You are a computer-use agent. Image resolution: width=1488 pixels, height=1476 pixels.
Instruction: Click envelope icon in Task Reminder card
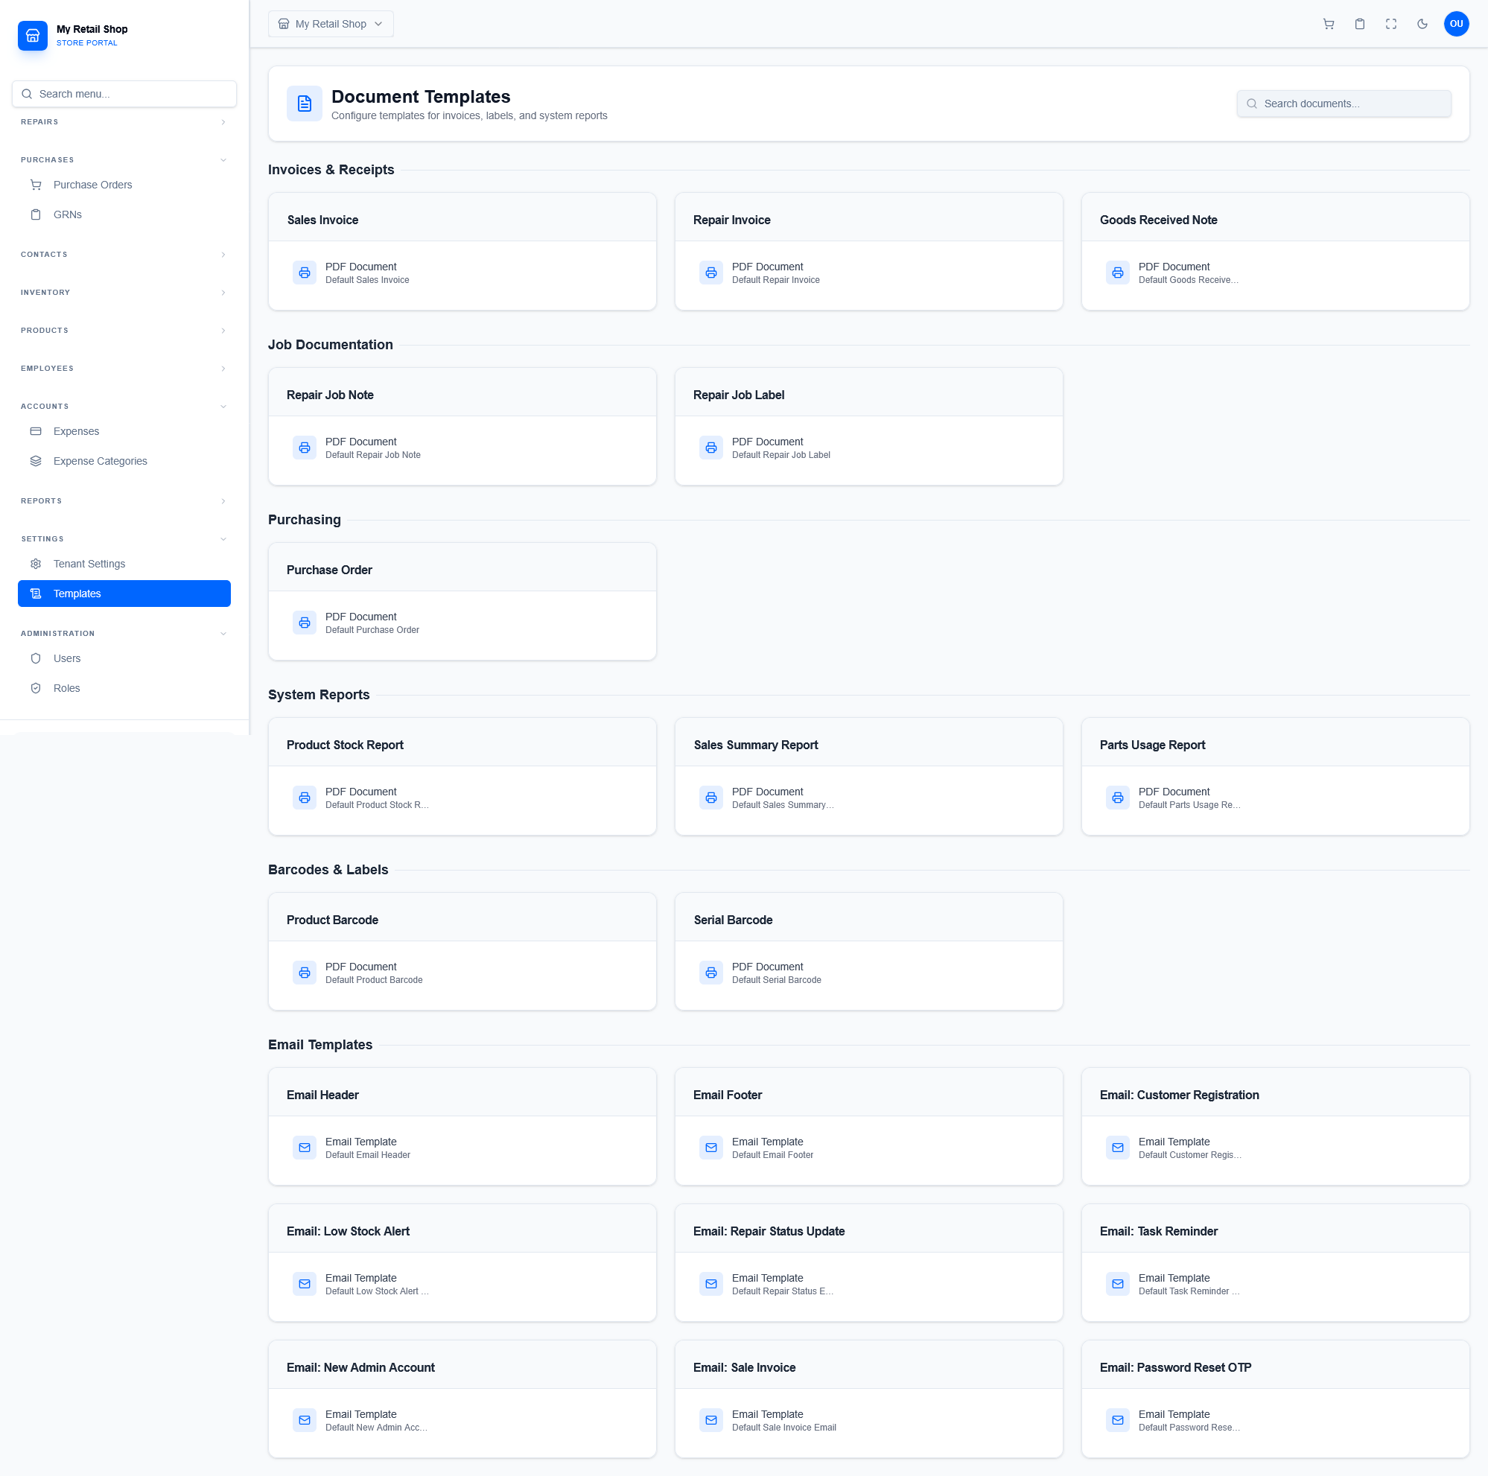click(1118, 1284)
